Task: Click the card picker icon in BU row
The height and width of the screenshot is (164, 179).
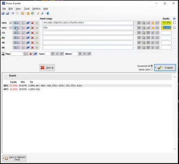Action: click(x=24, y=38)
